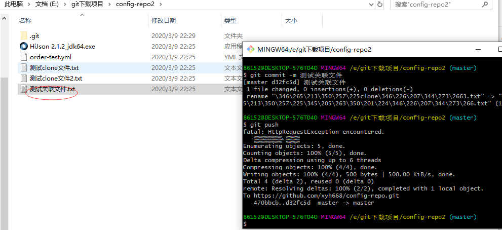502x230 pixels.
Task: Sort files by 修改日期 column header
Action: [164, 21]
